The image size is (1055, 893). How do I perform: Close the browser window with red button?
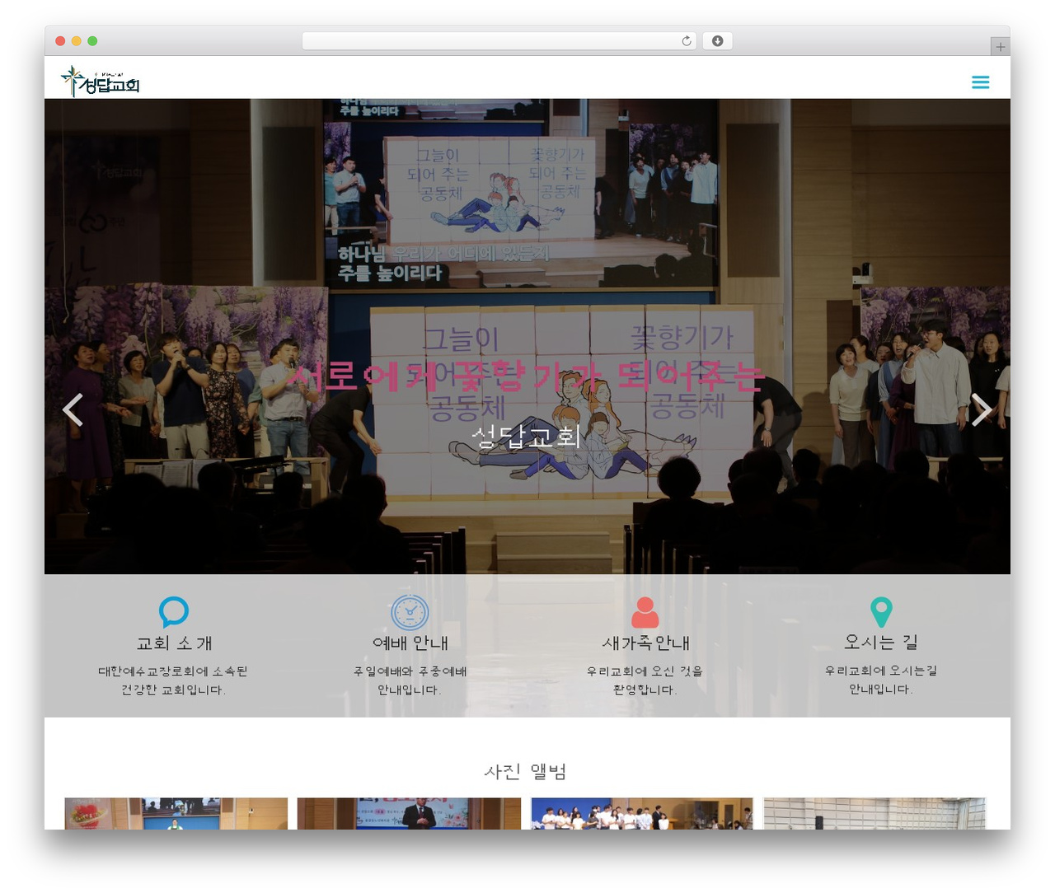pyautogui.click(x=60, y=41)
